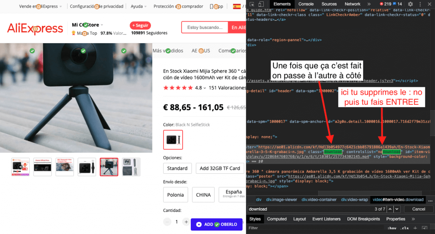Go to previous search match
This screenshot has width=435, height=234.
390,209
